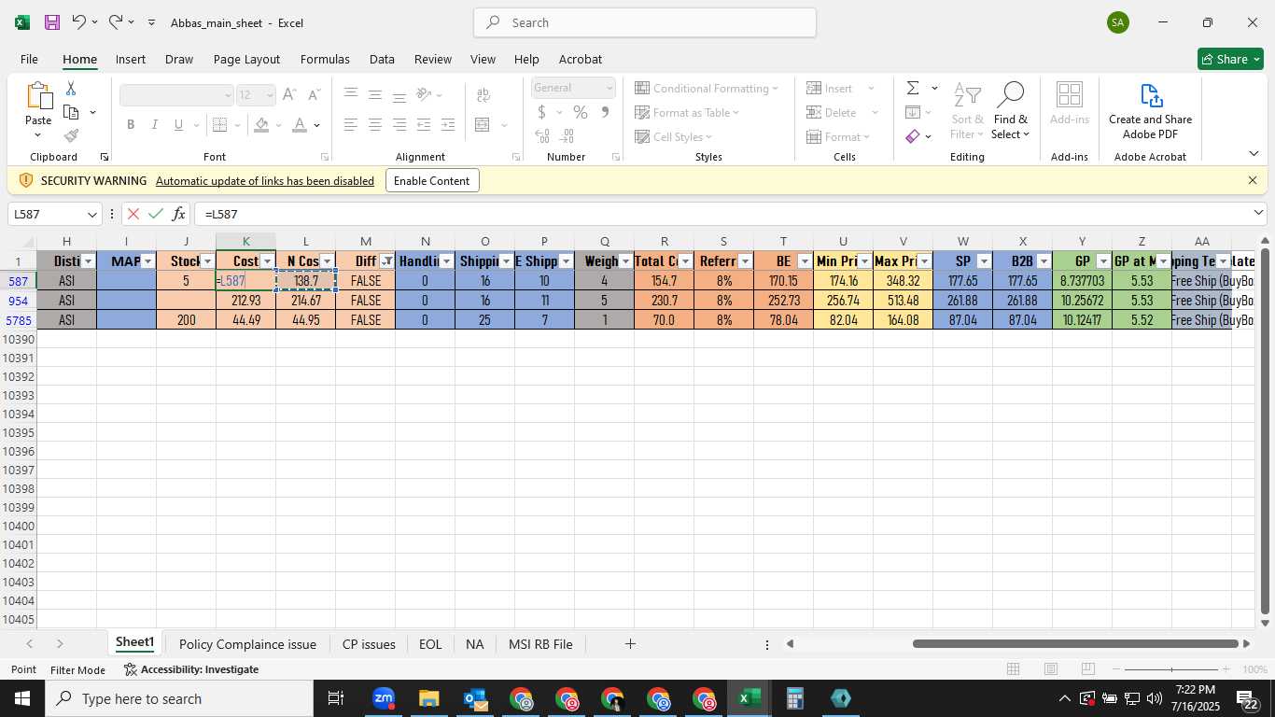Screen dimensions: 1275x717
Task: Open Conditional Formatting menu
Action: pos(707,88)
